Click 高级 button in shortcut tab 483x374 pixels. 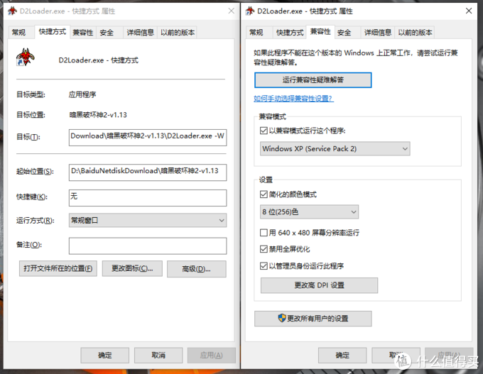197,269
